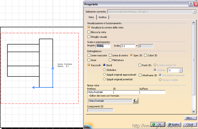
Task: Switch to the Grafica tab
Action: [102, 17]
